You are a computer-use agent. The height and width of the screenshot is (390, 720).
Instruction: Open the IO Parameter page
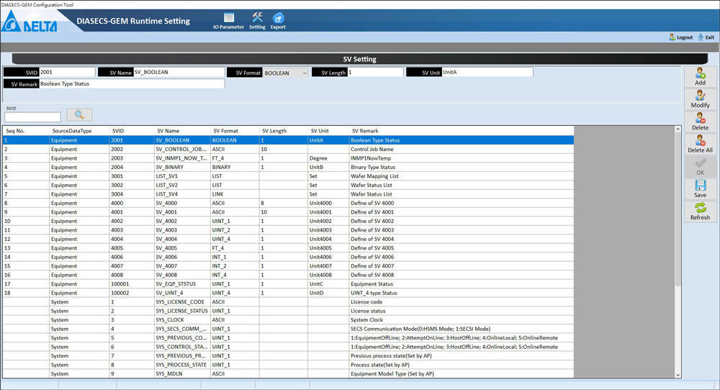(x=228, y=20)
